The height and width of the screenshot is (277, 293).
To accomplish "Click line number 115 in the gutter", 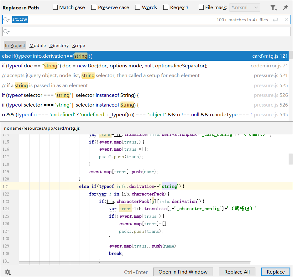I will click(x=6, y=142).
